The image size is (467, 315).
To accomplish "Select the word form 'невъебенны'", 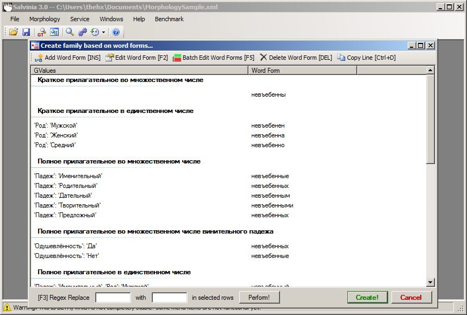I will pyautogui.click(x=269, y=95).
